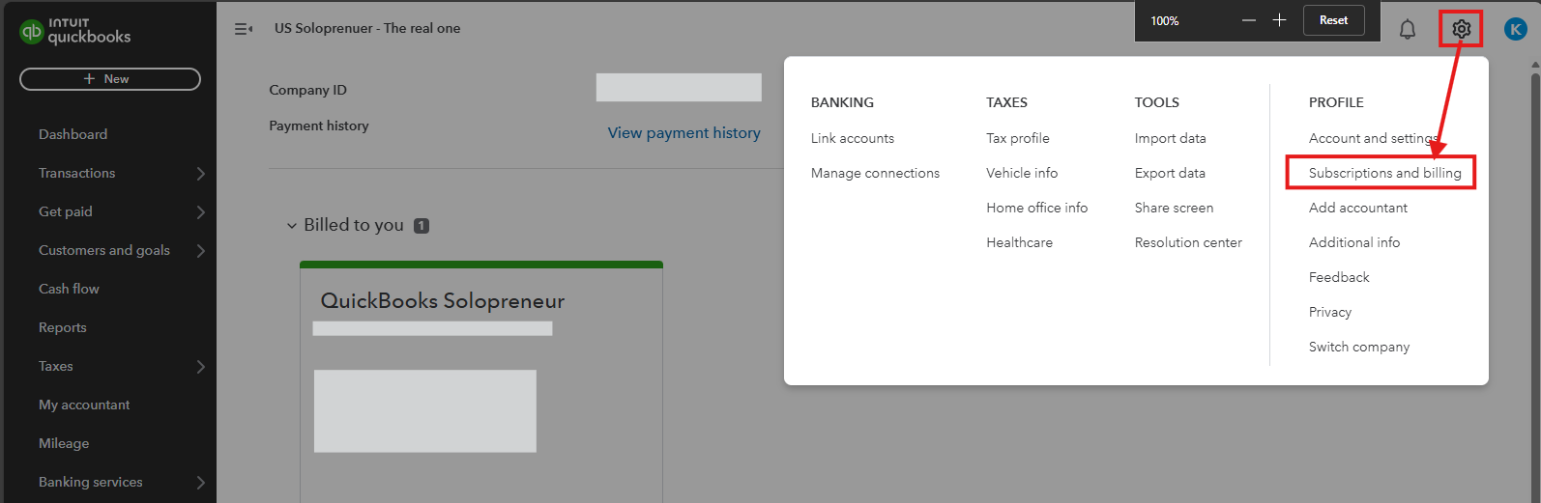Open Tax profile under Taxes
The width and height of the screenshot is (1541, 503).
tap(1018, 138)
